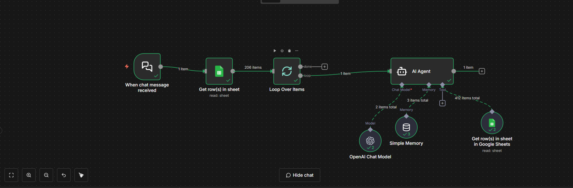Image resolution: width=573 pixels, height=188 pixels.
Task: Click the Hide chat button
Action: pos(300,175)
